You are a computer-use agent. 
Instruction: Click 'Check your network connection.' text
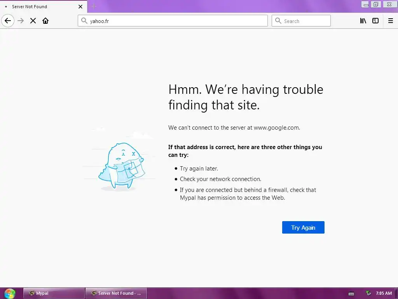pyautogui.click(x=221, y=179)
